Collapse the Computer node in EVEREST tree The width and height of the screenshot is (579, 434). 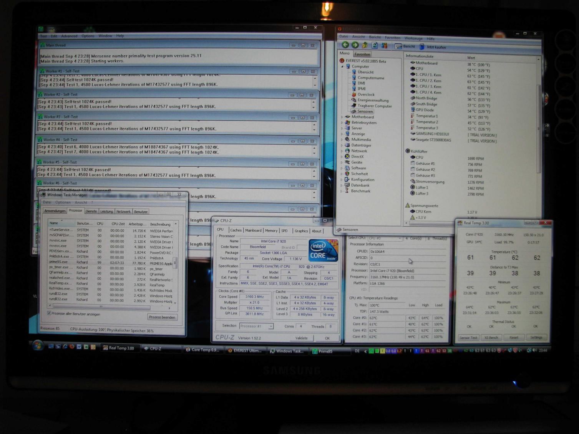342,66
